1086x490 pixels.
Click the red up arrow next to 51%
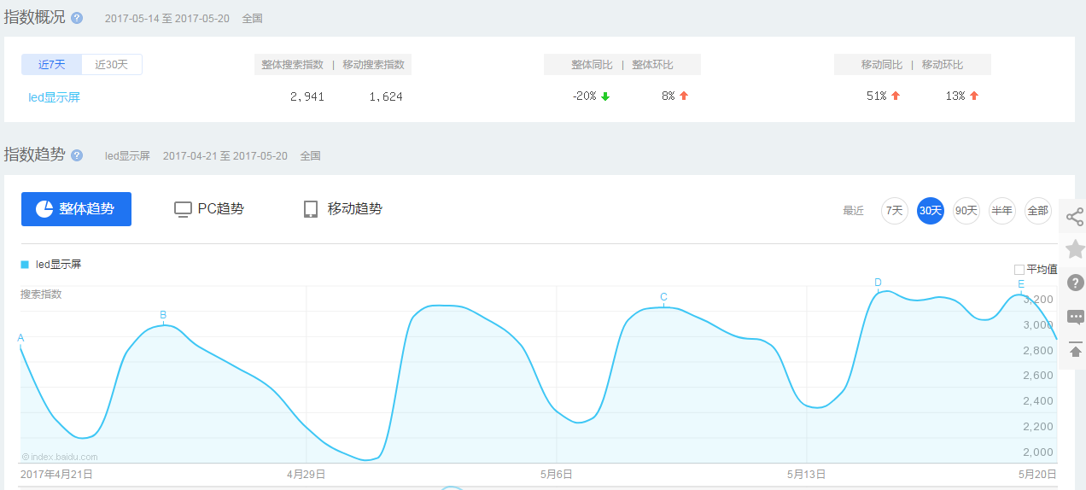(x=896, y=96)
